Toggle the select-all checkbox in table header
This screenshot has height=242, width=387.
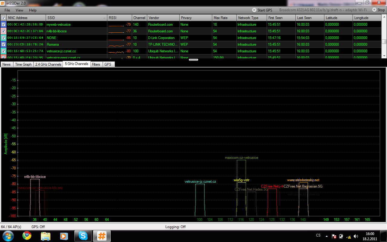(3, 18)
